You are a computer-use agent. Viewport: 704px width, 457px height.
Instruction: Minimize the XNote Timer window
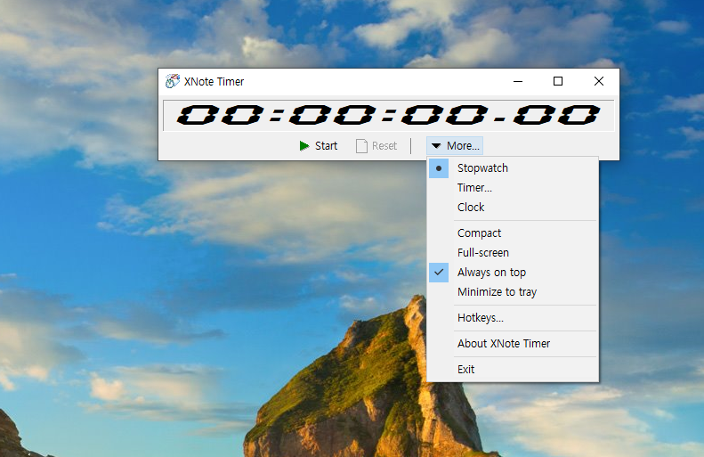point(518,81)
